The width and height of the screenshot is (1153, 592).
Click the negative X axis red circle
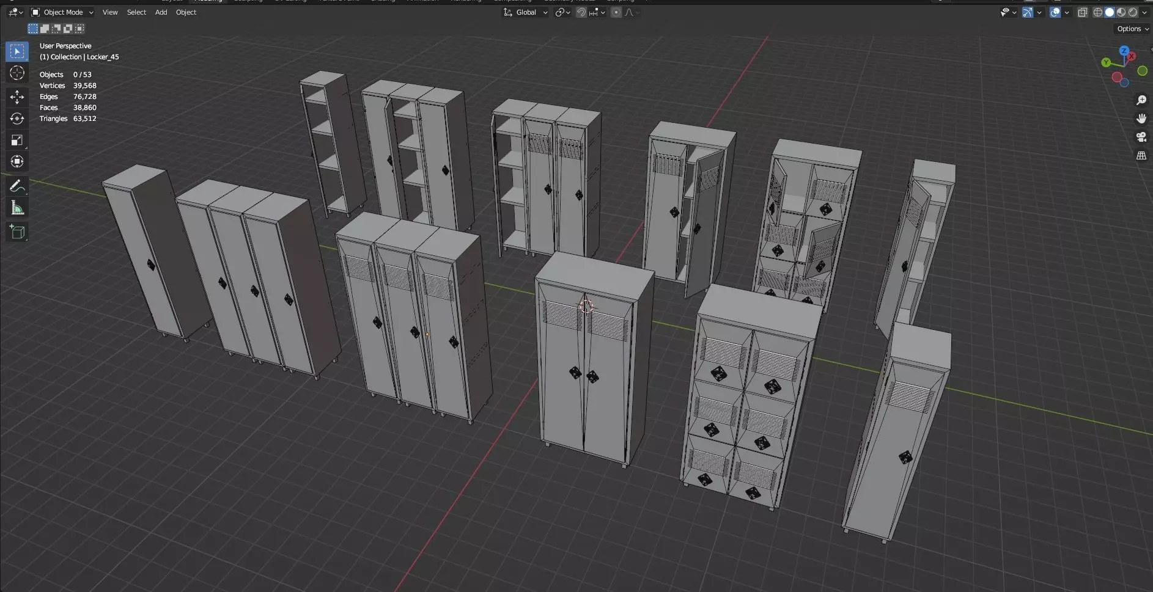pyautogui.click(x=1117, y=77)
